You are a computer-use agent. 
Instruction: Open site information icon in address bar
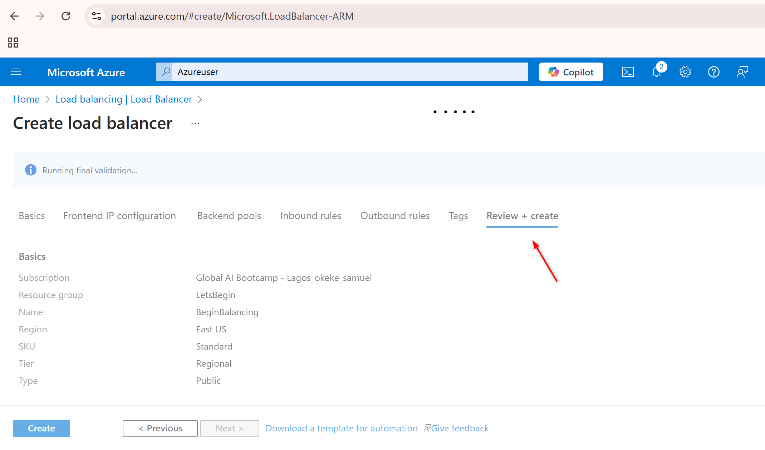(97, 16)
